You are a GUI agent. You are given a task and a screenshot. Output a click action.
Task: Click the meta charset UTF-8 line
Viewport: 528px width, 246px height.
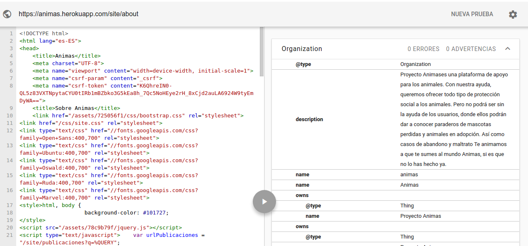pos(68,63)
